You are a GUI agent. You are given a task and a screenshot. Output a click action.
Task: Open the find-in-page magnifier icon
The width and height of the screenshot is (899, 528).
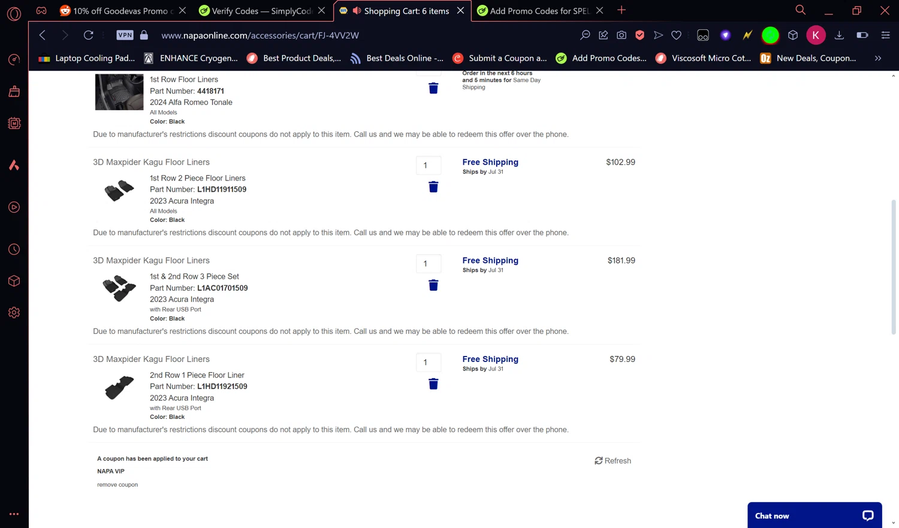tap(585, 35)
